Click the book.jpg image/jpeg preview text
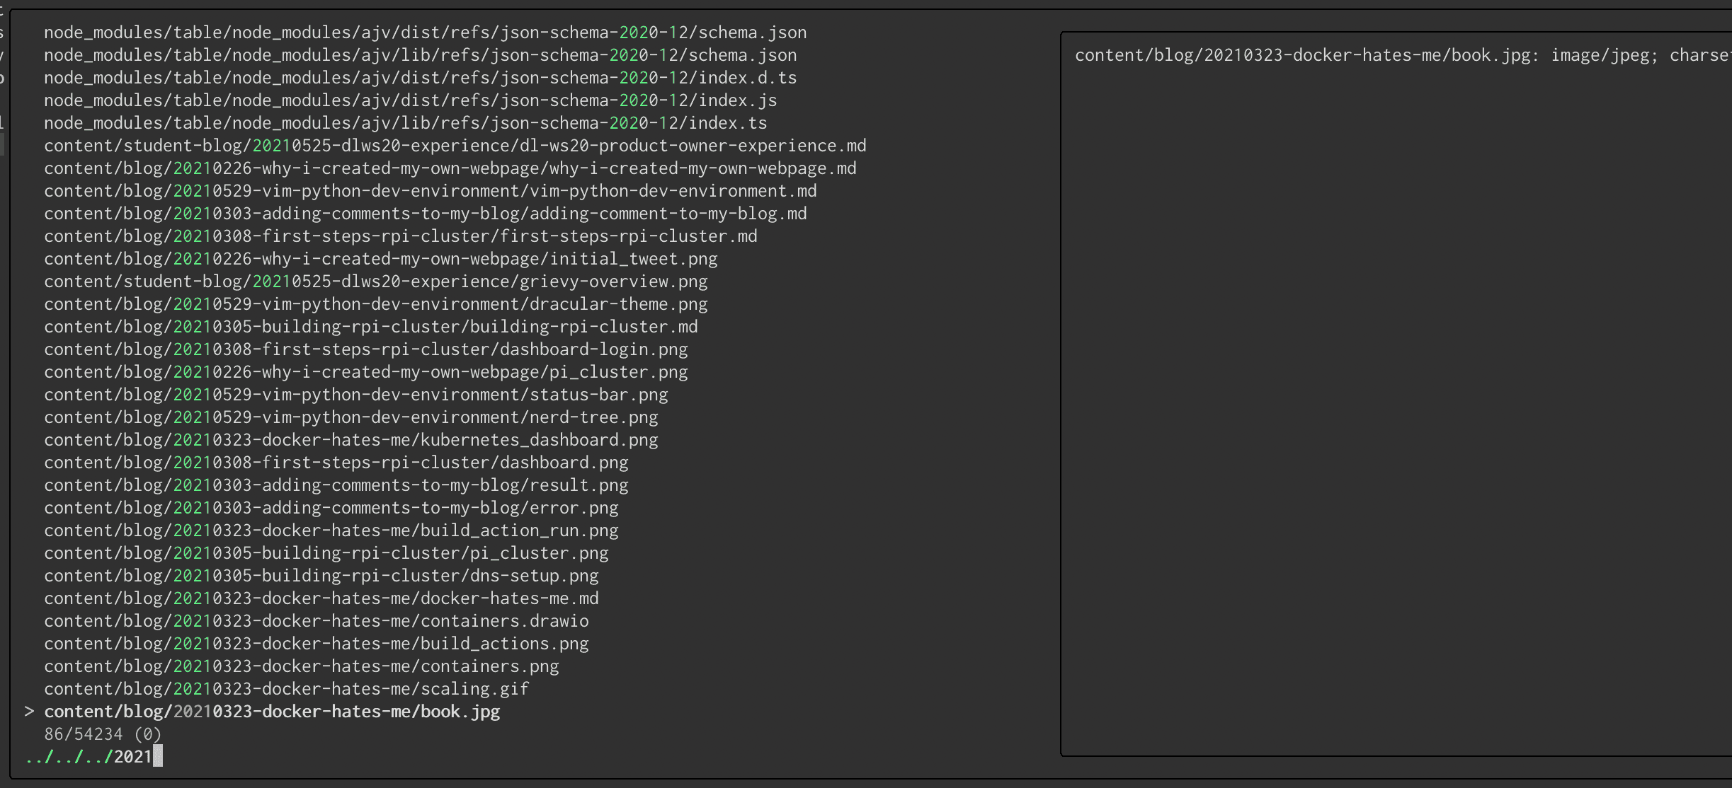Viewport: 1732px width, 788px height. pos(1403,55)
